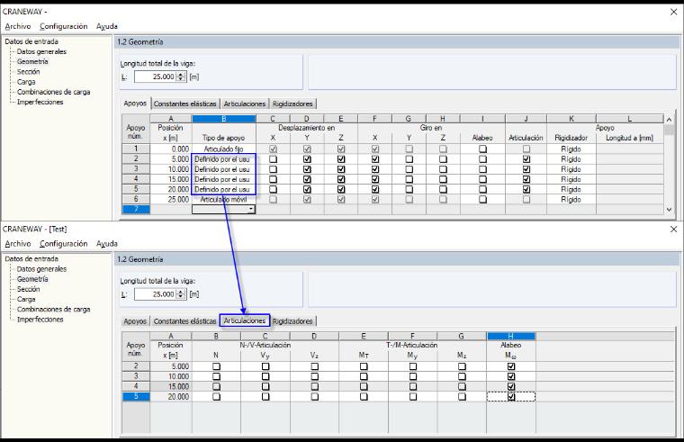Select row header 7 in Apoyos table

coord(136,210)
